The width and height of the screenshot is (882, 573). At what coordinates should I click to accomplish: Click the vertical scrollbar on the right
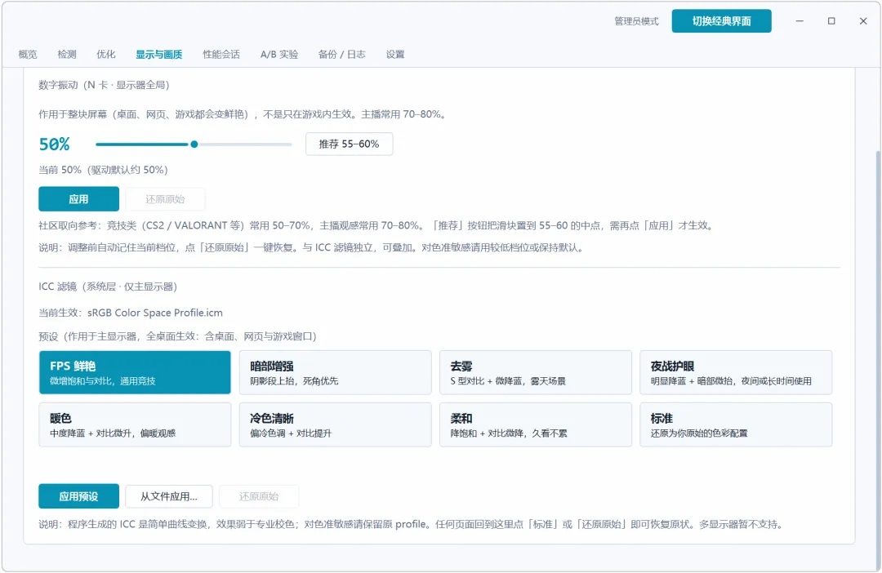pyautogui.click(x=878, y=360)
